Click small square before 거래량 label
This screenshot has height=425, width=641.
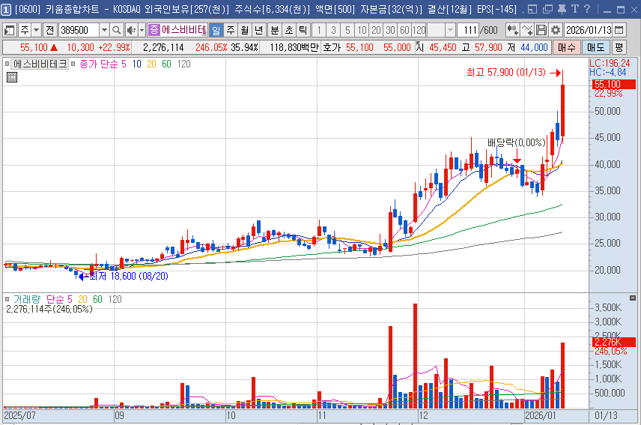click(x=7, y=299)
